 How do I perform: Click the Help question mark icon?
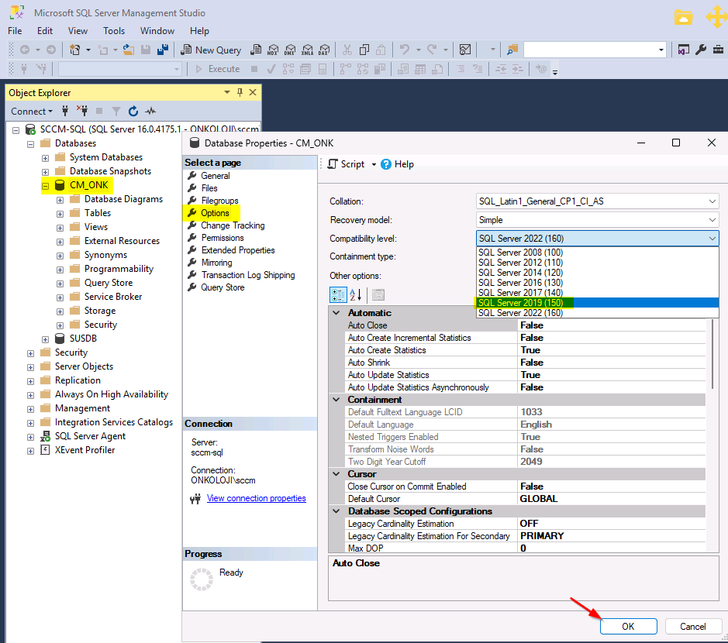[x=386, y=164]
